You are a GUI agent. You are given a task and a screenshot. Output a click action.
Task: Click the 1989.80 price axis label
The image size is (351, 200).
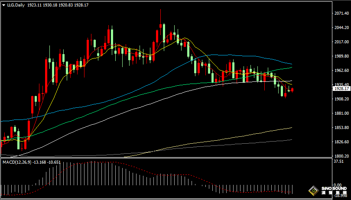pos(342,56)
